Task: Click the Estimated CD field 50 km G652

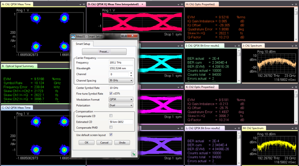Action: (x=121, y=122)
